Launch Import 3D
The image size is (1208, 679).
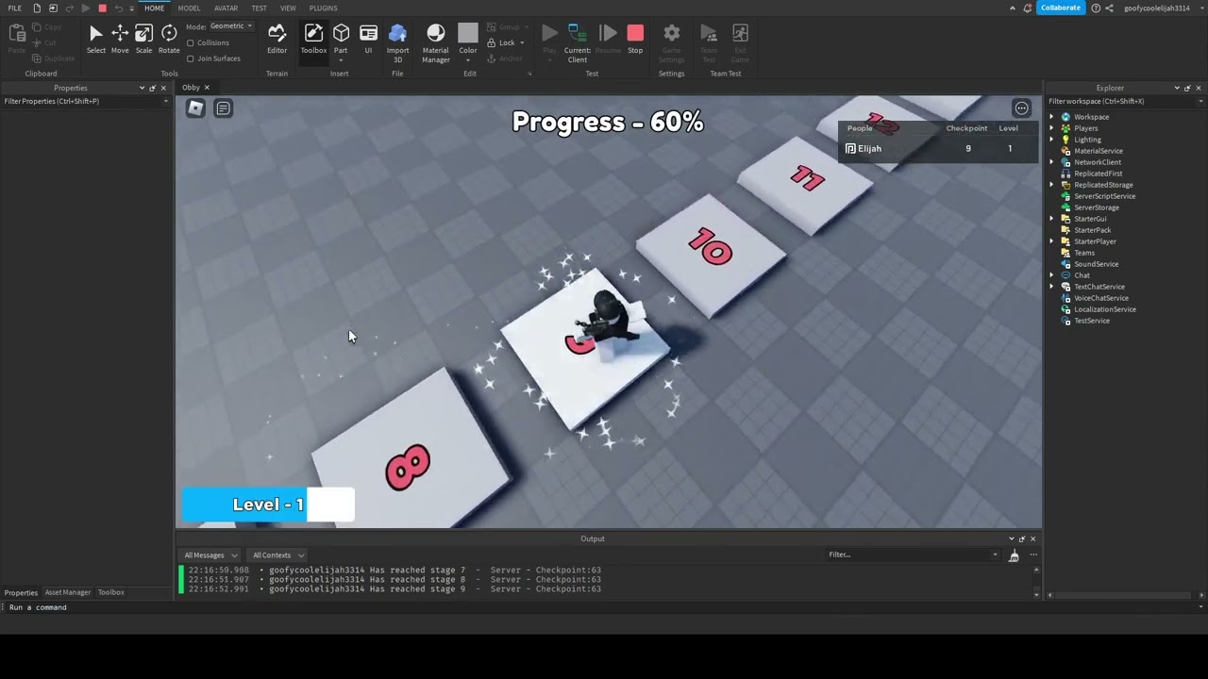coord(397,43)
